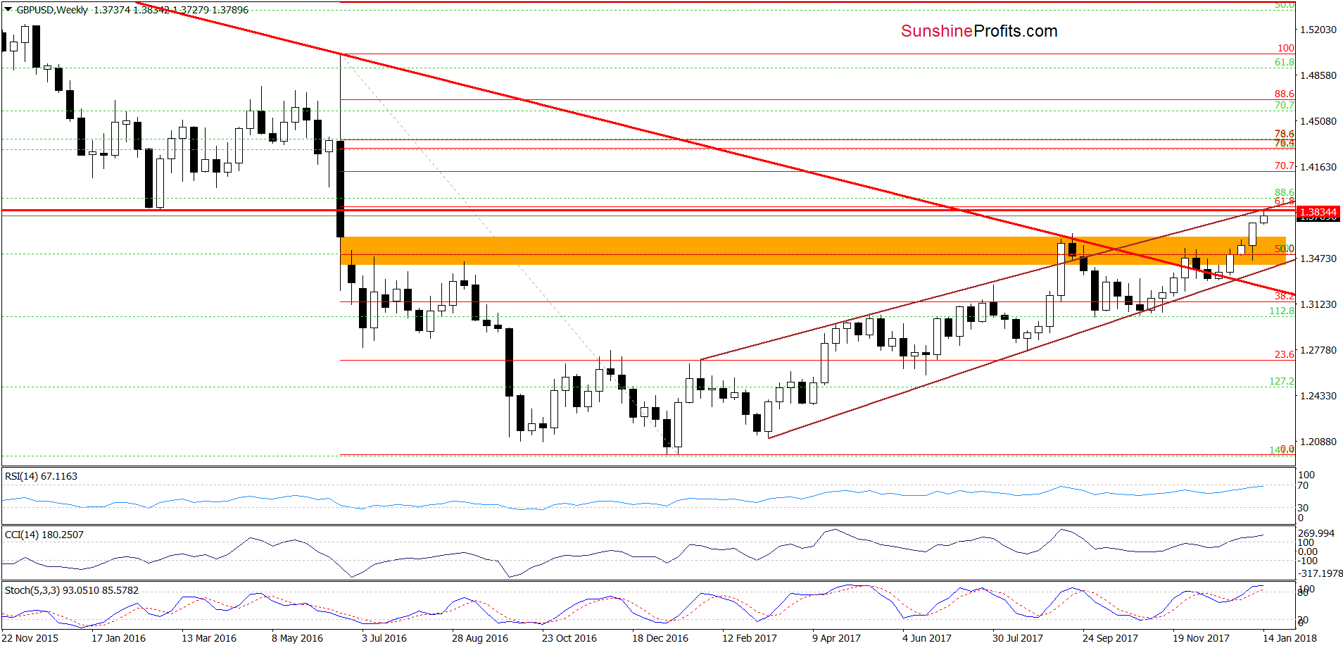Click the 30 Jul 2017 date label

coord(1018,638)
